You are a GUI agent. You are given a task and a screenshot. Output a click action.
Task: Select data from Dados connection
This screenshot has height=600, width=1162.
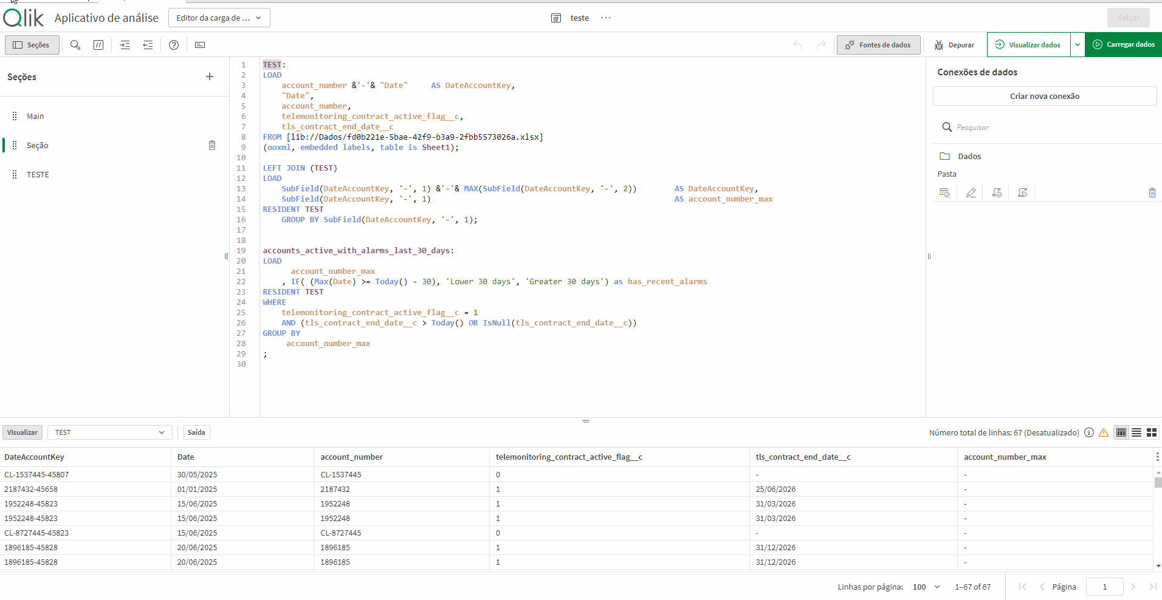(x=944, y=193)
